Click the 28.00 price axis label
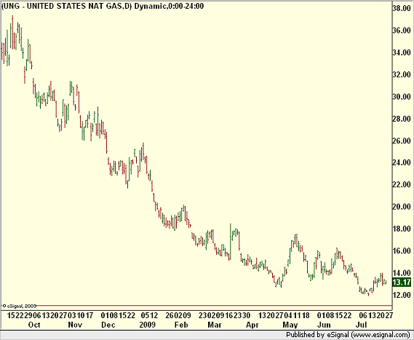 tap(402, 119)
